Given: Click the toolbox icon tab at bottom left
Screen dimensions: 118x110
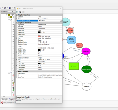Looking at the screenshot, I should (x=6, y=99).
